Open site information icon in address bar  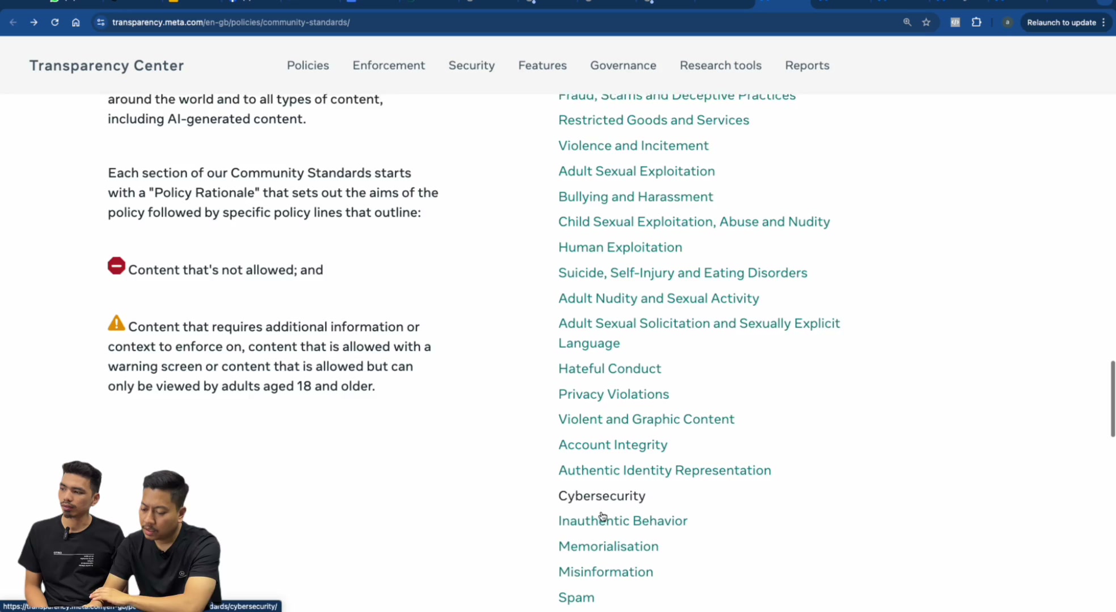100,23
